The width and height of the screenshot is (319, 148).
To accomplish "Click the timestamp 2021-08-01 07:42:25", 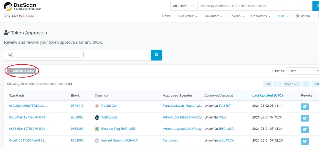I will 267,140.
